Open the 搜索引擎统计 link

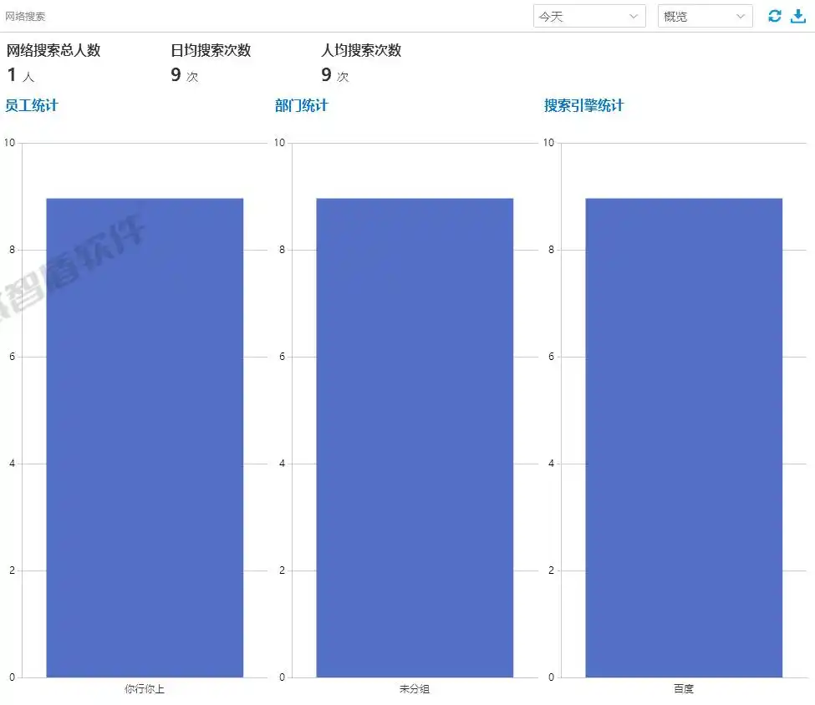point(583,105)
